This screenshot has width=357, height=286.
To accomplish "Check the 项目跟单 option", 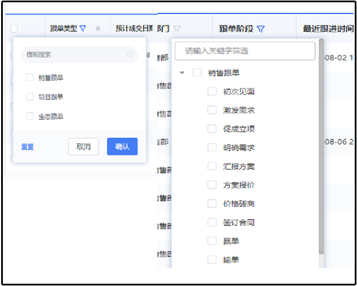I will point(30,97).
